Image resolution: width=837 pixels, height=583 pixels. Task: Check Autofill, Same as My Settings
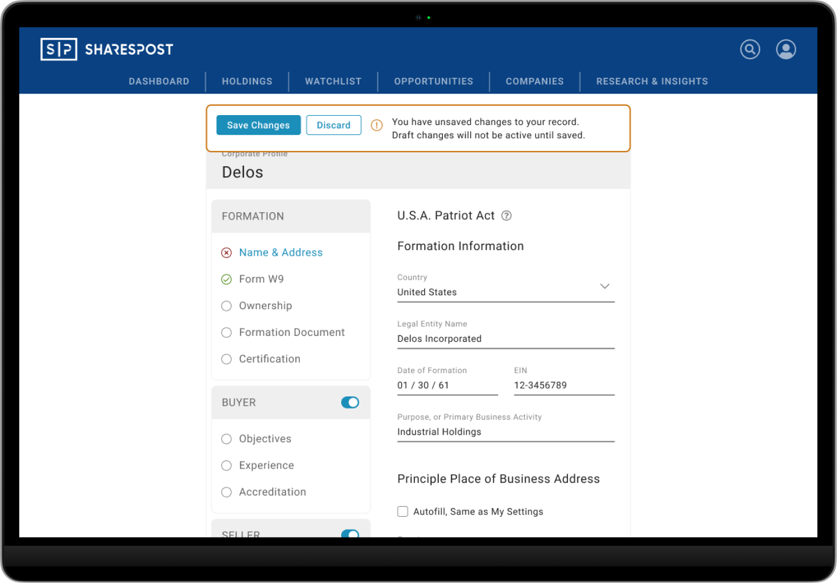tap(403, 511)
